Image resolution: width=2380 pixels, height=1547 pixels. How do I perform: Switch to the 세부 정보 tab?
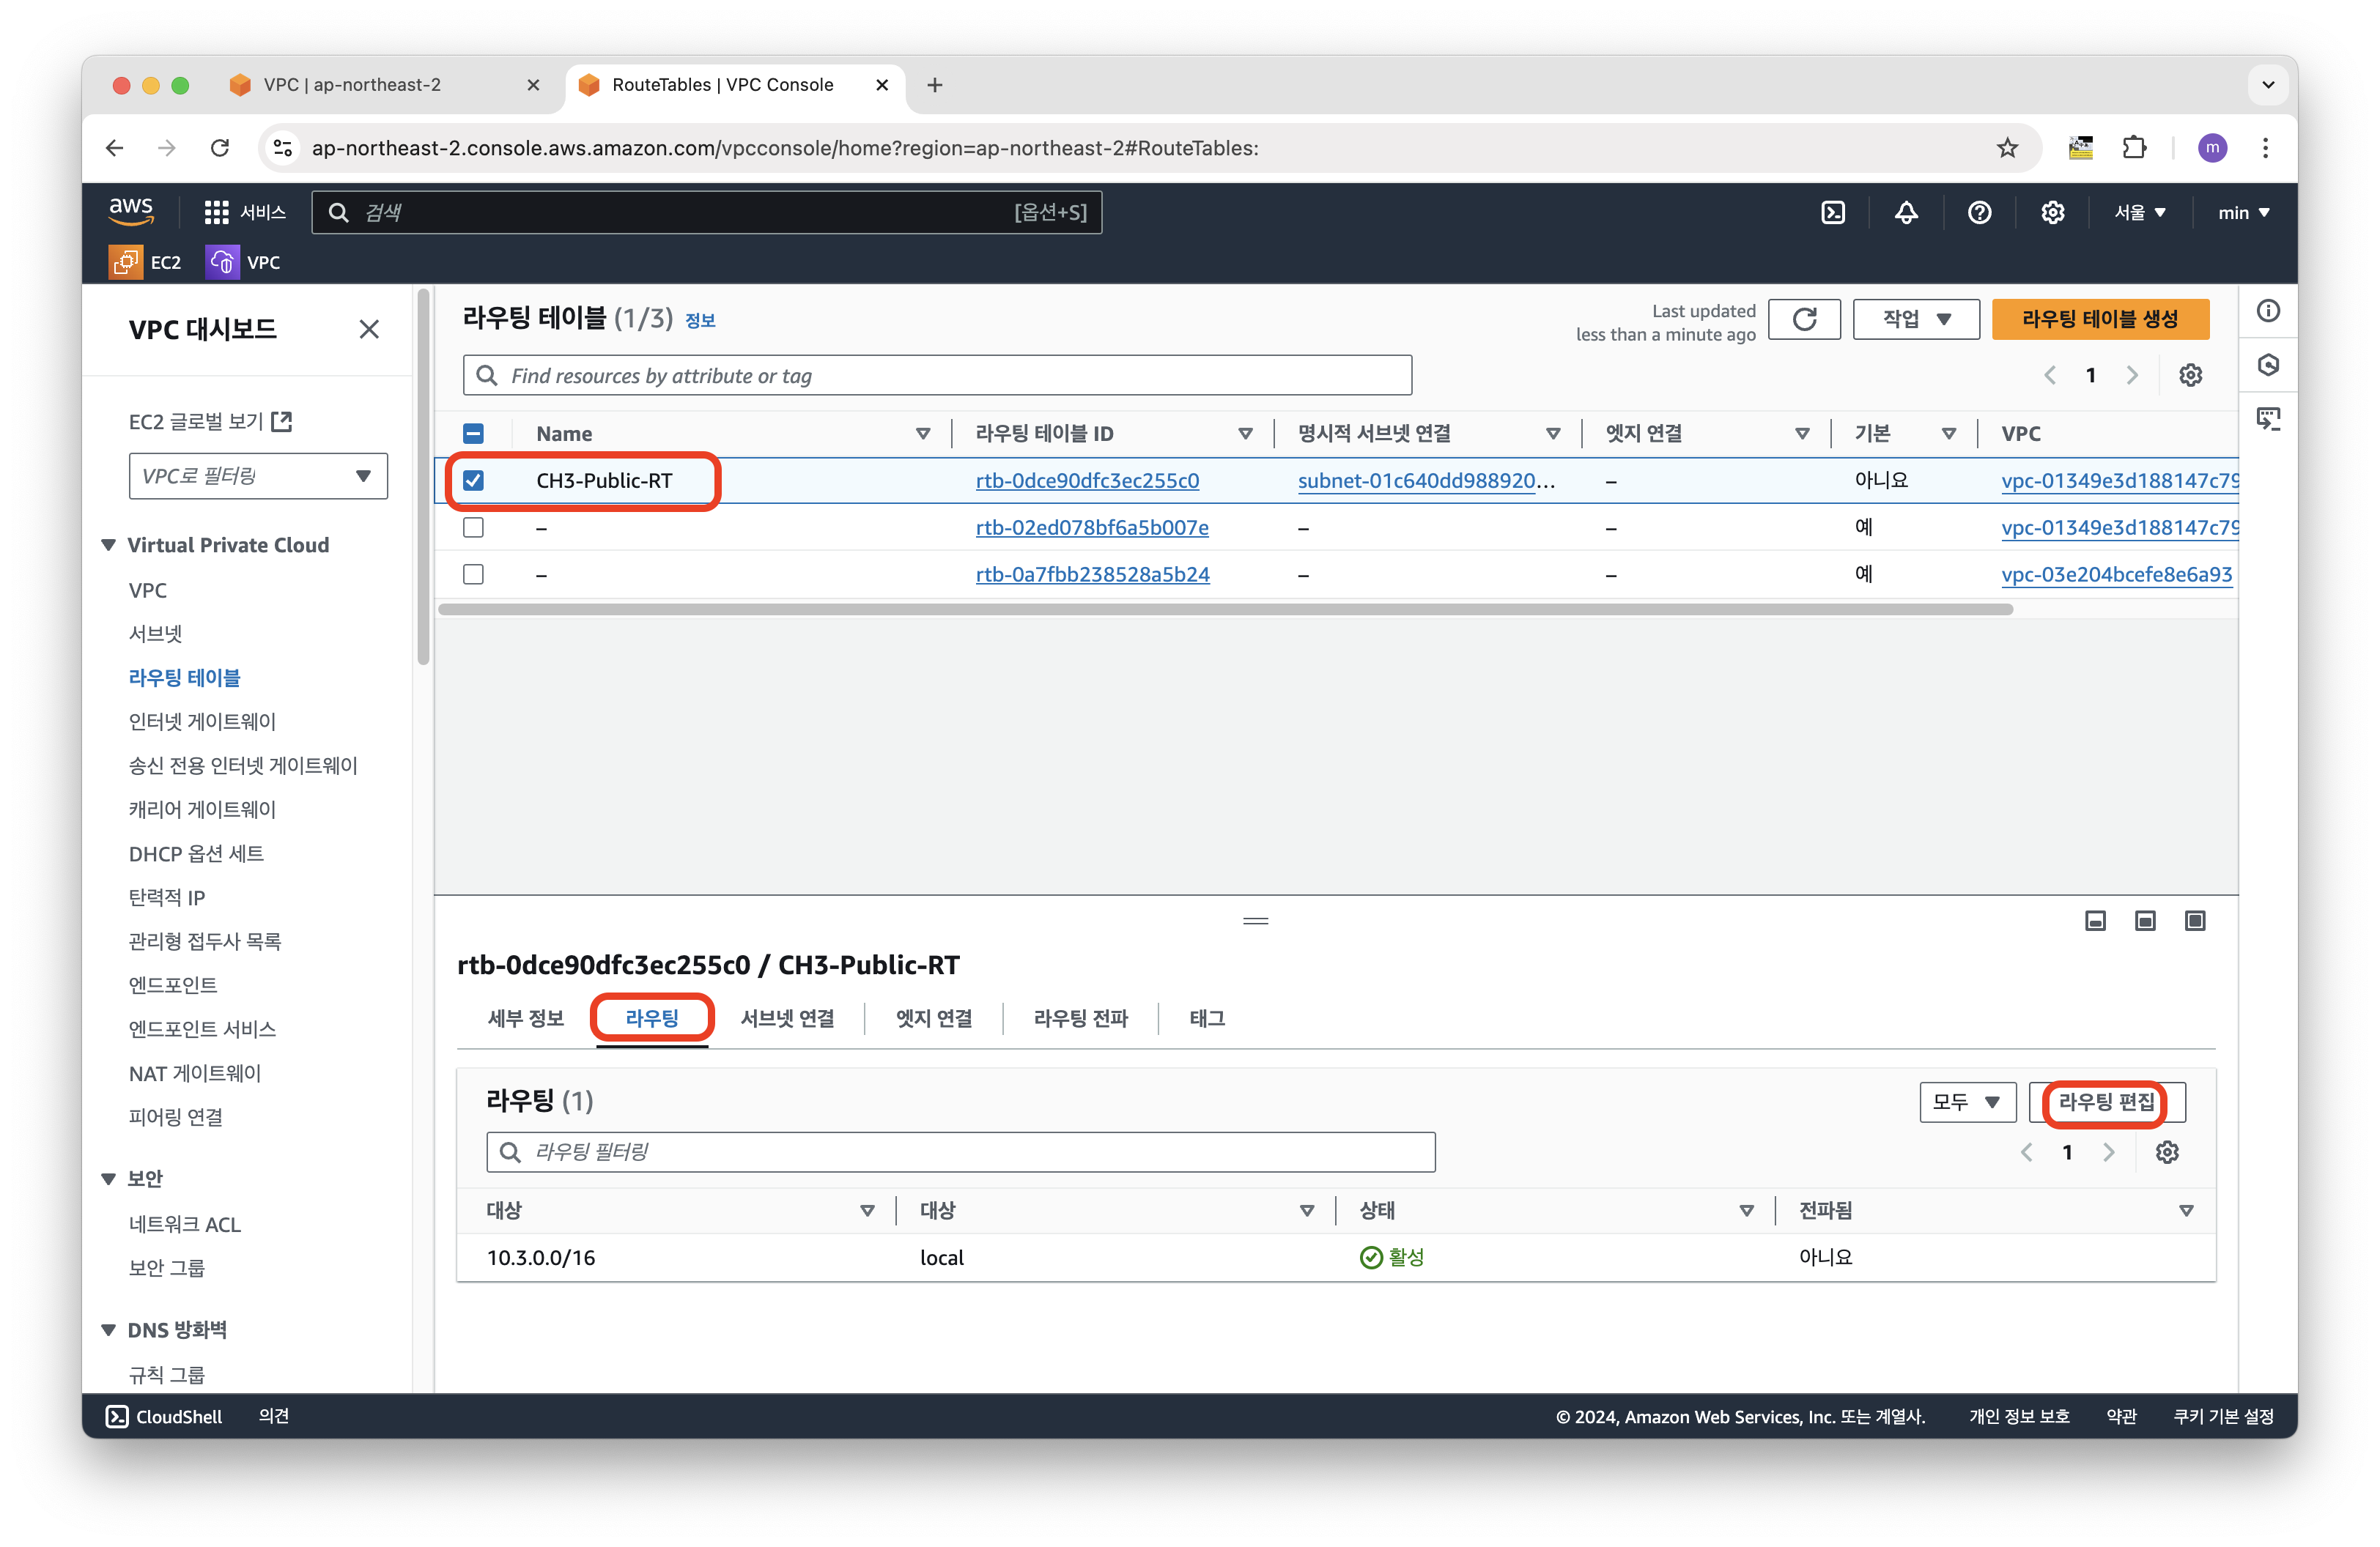point(525,1018)
